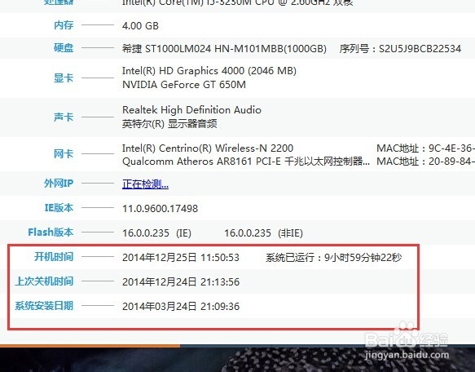Click the 开机时间 label
This screenshot has height=372, width=475.
pos(54,257)
